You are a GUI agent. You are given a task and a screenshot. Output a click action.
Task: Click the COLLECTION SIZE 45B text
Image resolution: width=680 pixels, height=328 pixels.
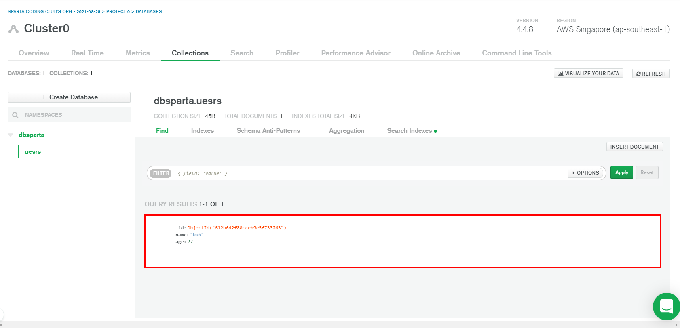[184, 116]
